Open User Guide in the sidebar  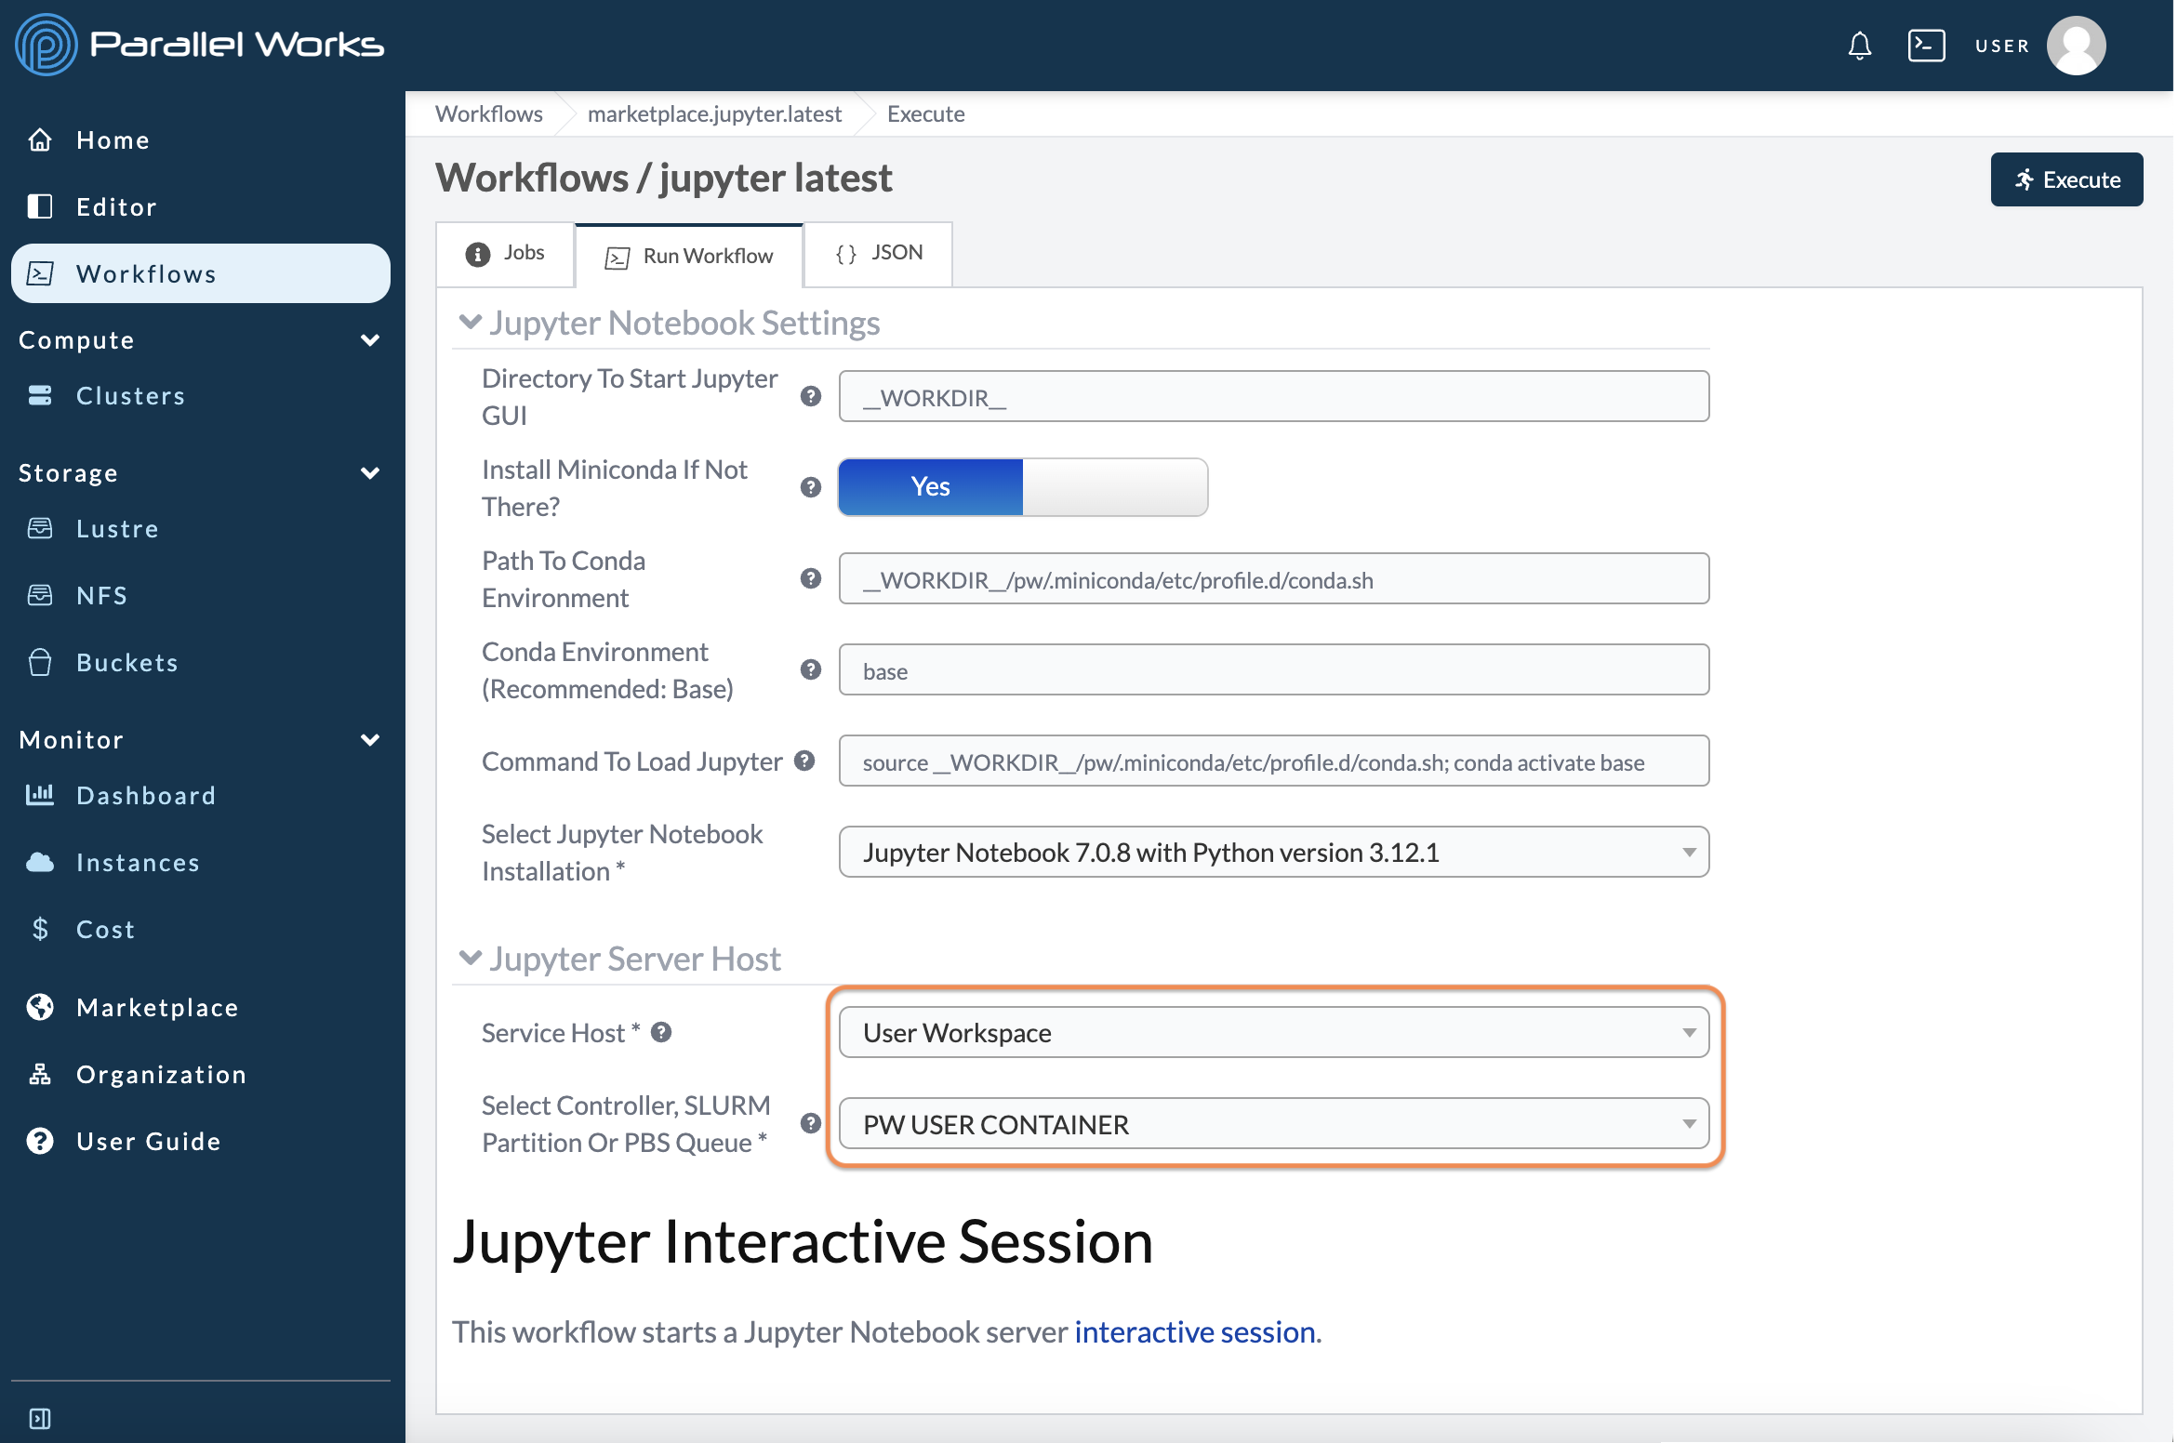(201, 1141)
